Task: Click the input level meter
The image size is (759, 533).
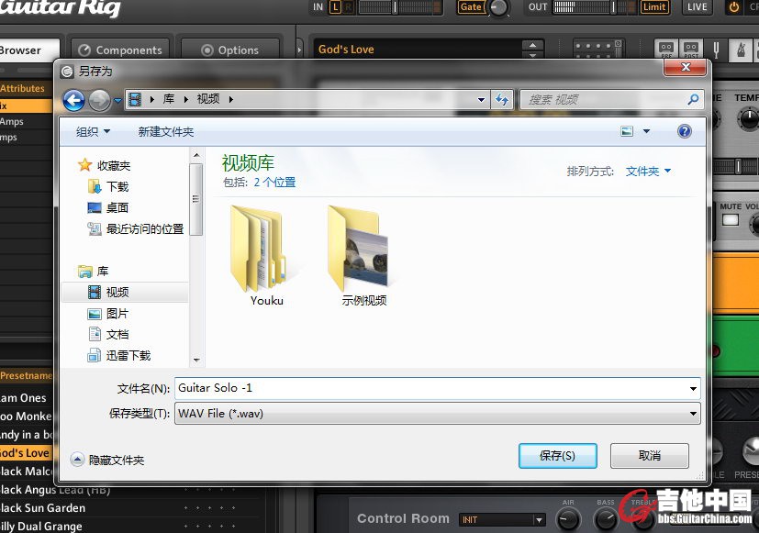Action: [398, 6]
